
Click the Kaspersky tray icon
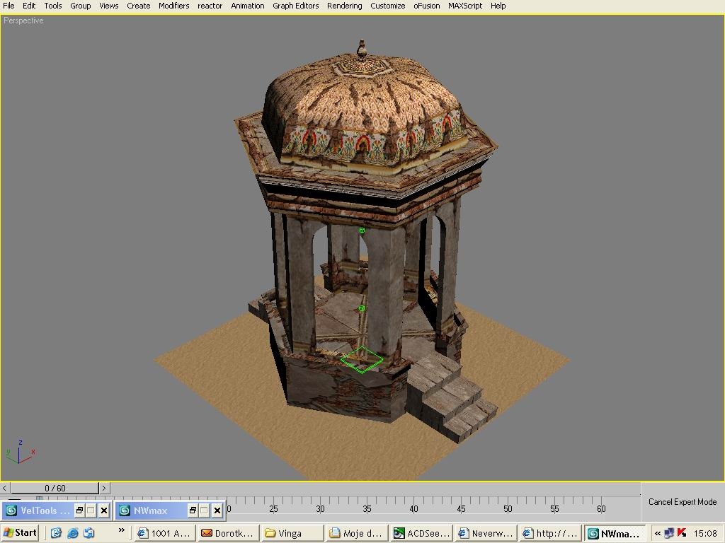click(682, 533)
